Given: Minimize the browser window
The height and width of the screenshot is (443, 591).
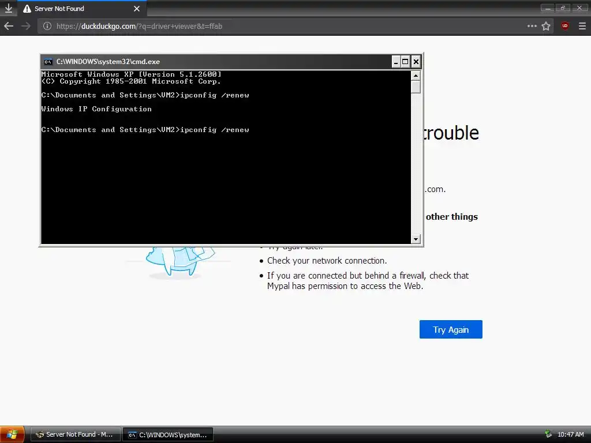Looking at the screenshot, I should click(547, 8).
